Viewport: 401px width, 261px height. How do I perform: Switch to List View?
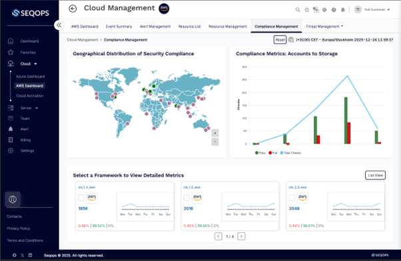(x=375, y=175)
